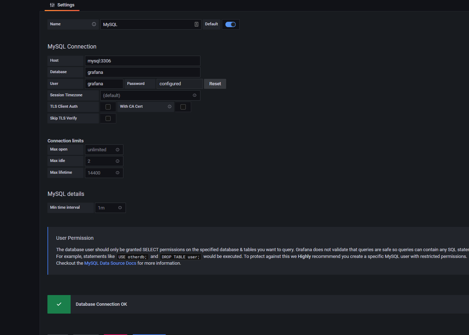
Task: Click the icon inside the Name field
Action: click(x=196, y=24)
